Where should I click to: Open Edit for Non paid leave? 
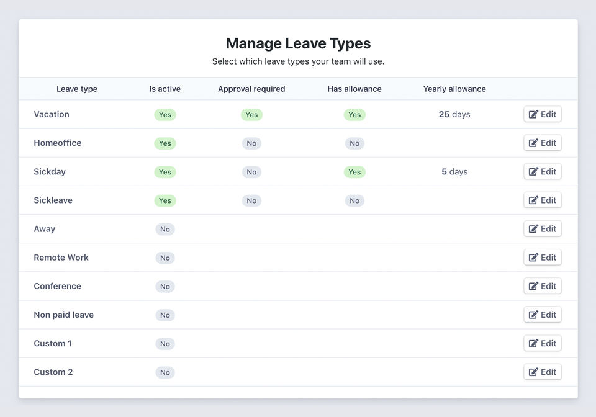[543, 315]
